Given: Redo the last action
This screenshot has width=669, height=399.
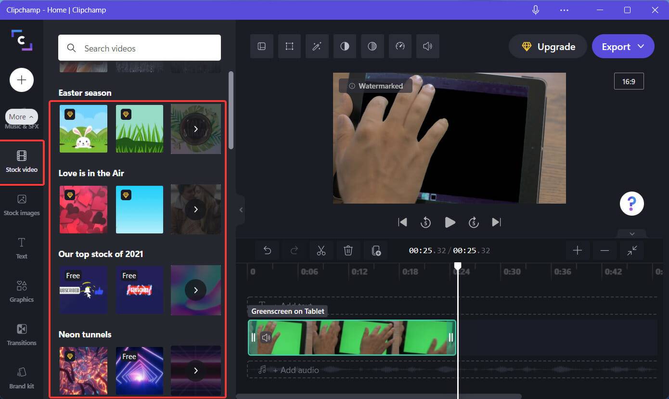Looking at the screenshot, I should click(x=294, y=250).
